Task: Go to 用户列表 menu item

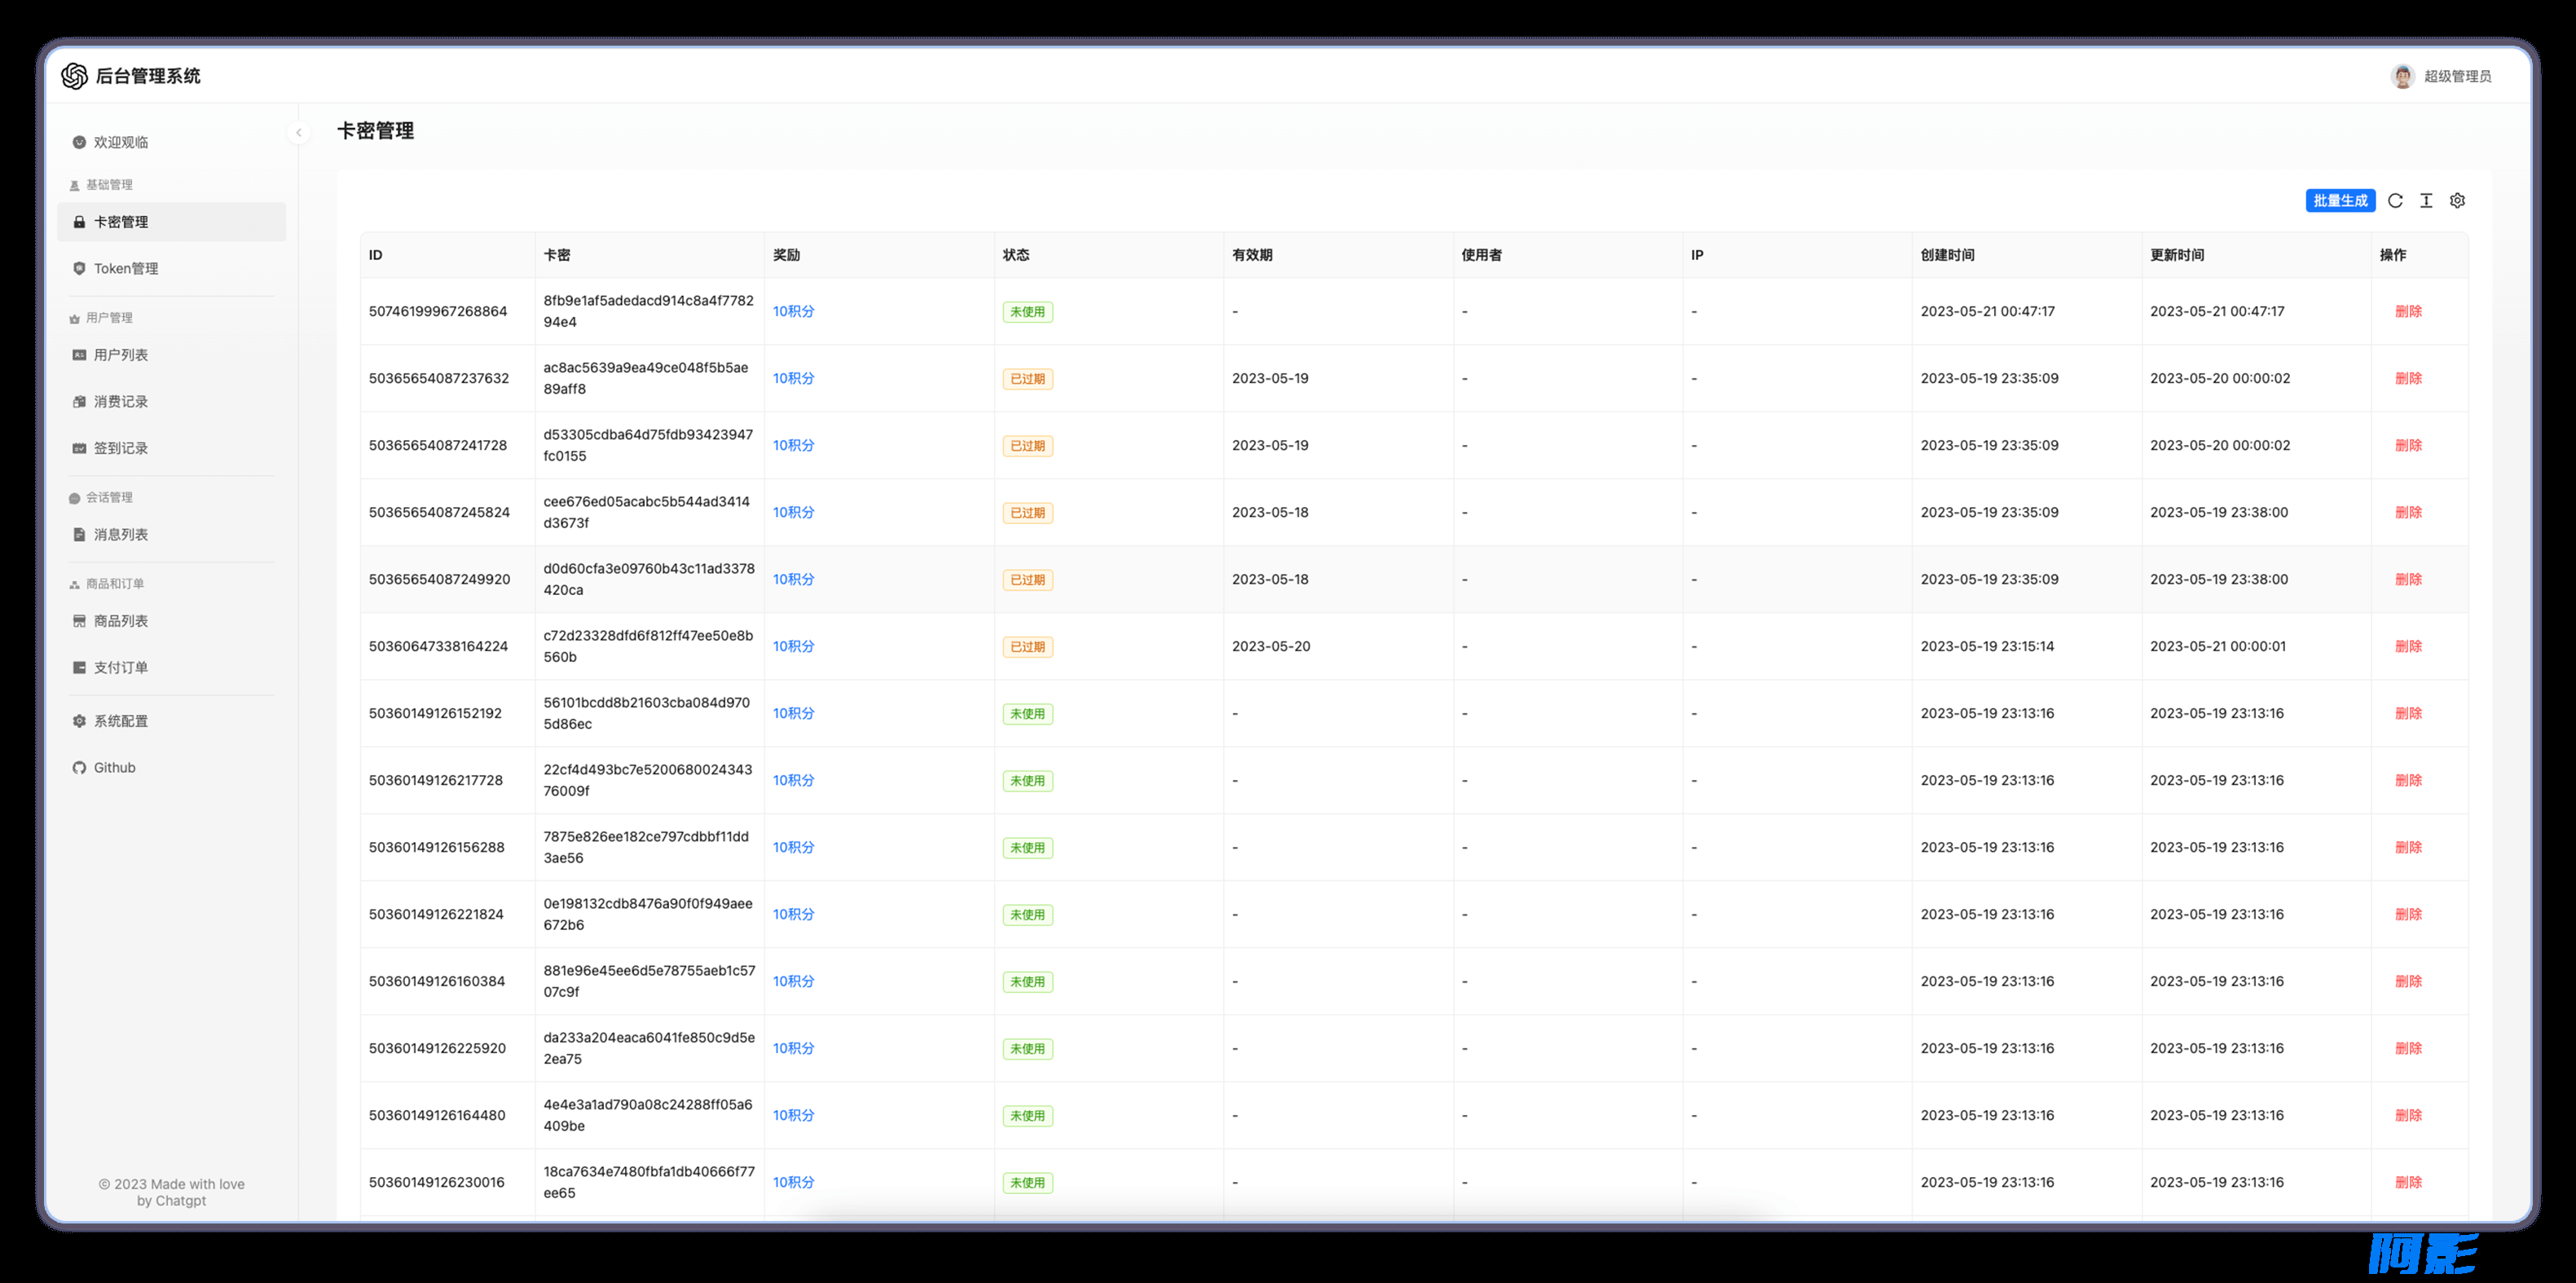Action: click(x=171, y=355)
